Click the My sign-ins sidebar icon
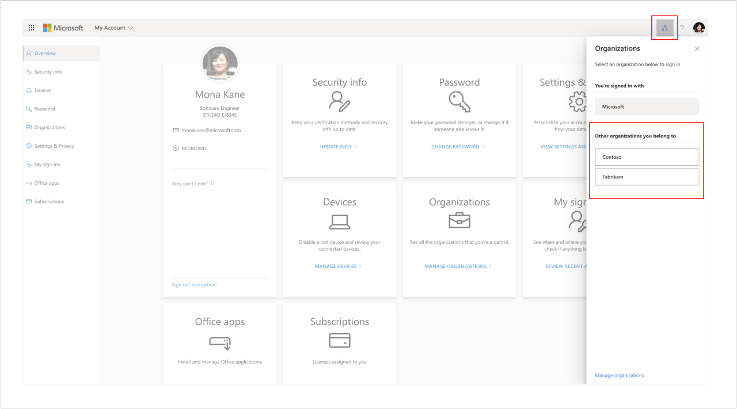The width and height of the screenshot is (737, 409). pos(29,164)
